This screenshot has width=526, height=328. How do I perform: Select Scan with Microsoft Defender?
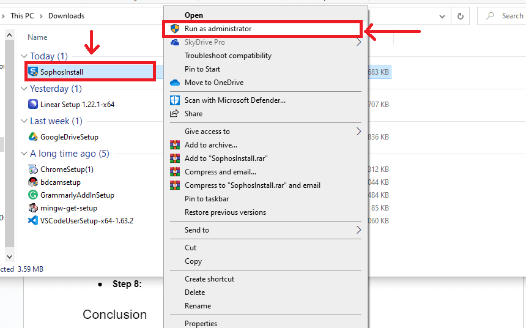pyautogui.click(x=235, y=100)
